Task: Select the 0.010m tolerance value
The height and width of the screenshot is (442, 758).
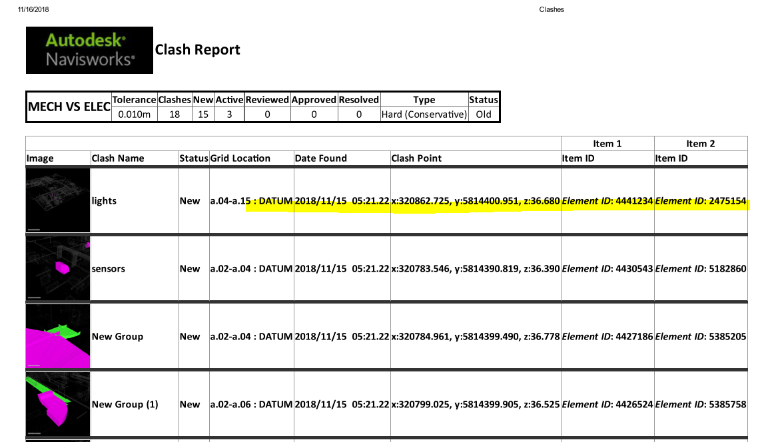Action: tap(134, 114)
